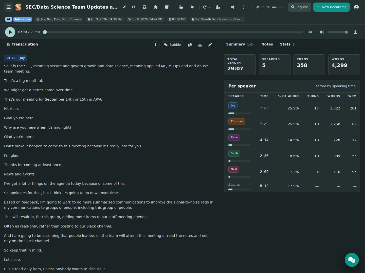Play the audio recording
The height and width of the screenshot is (273, 365).
10,32
